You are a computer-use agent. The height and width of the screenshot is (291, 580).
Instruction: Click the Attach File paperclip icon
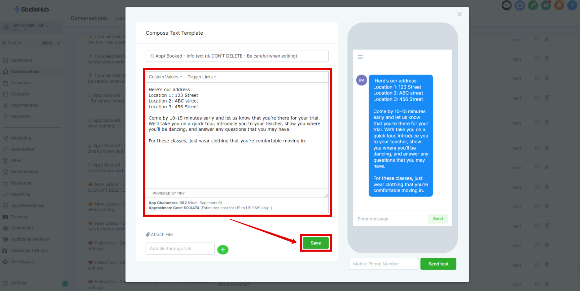148,234
